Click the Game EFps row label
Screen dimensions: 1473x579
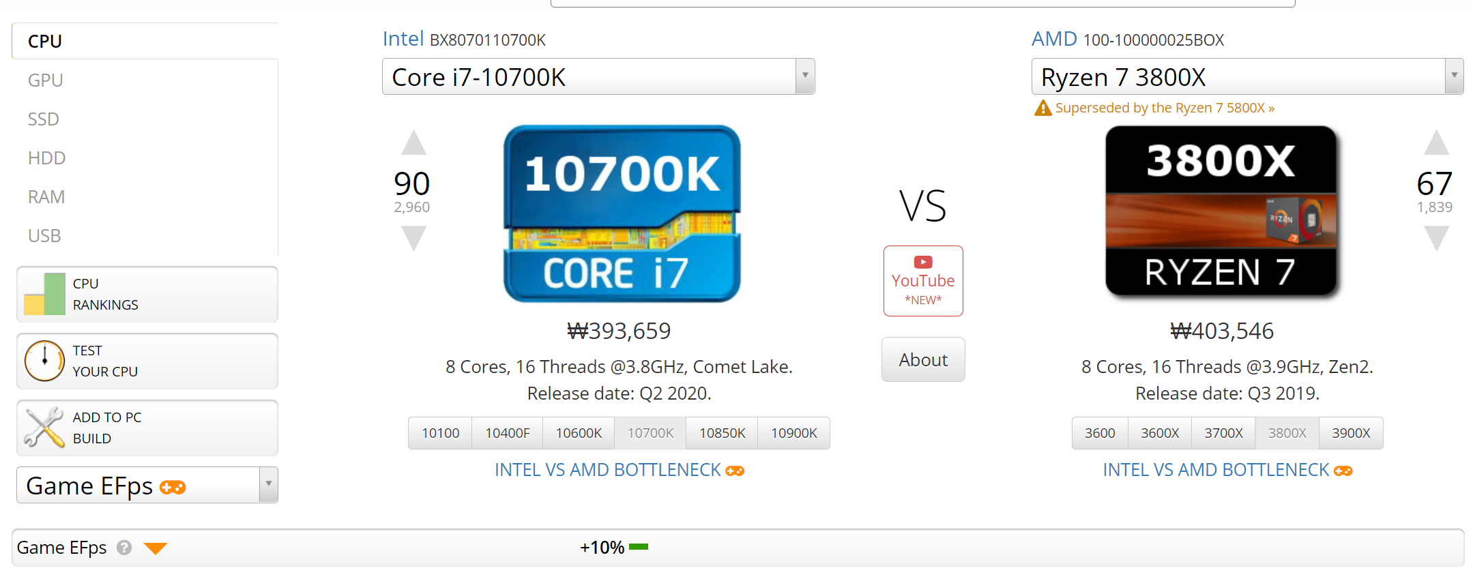pyautogui.click(x=61, y=548)
